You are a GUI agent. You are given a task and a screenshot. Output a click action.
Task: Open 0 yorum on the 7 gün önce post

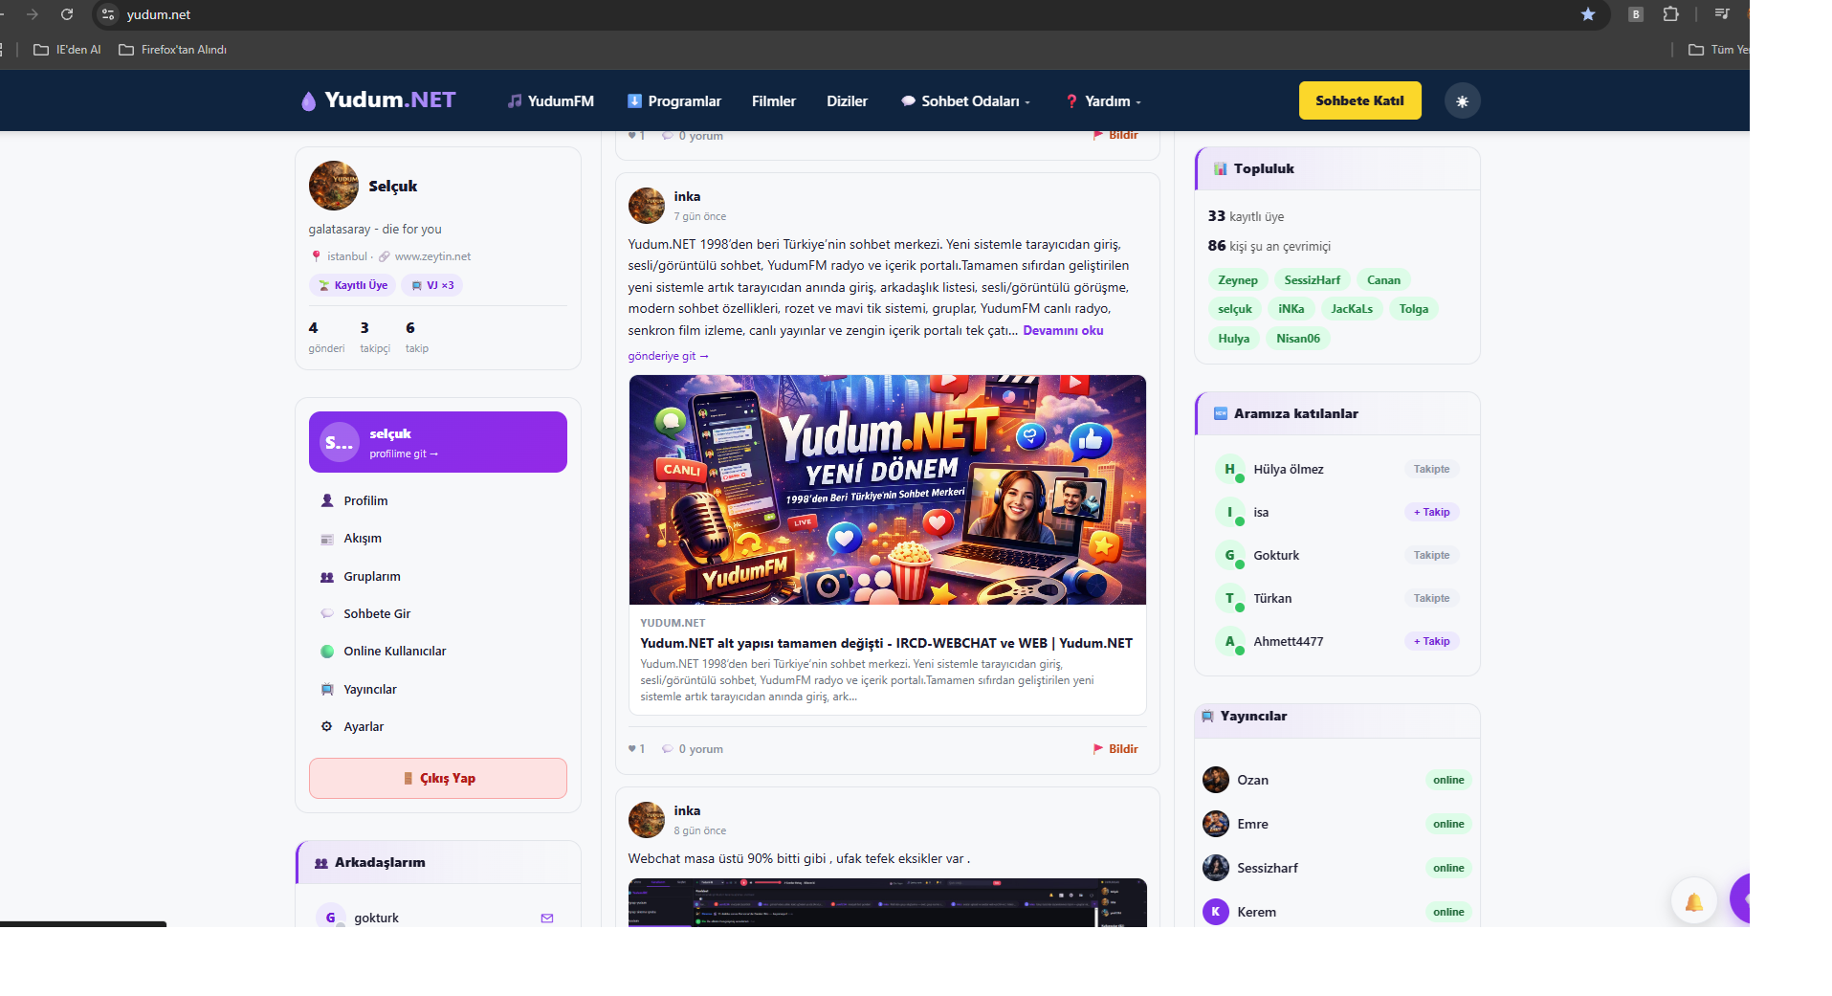pyautogui.click(x=693, y=749)
